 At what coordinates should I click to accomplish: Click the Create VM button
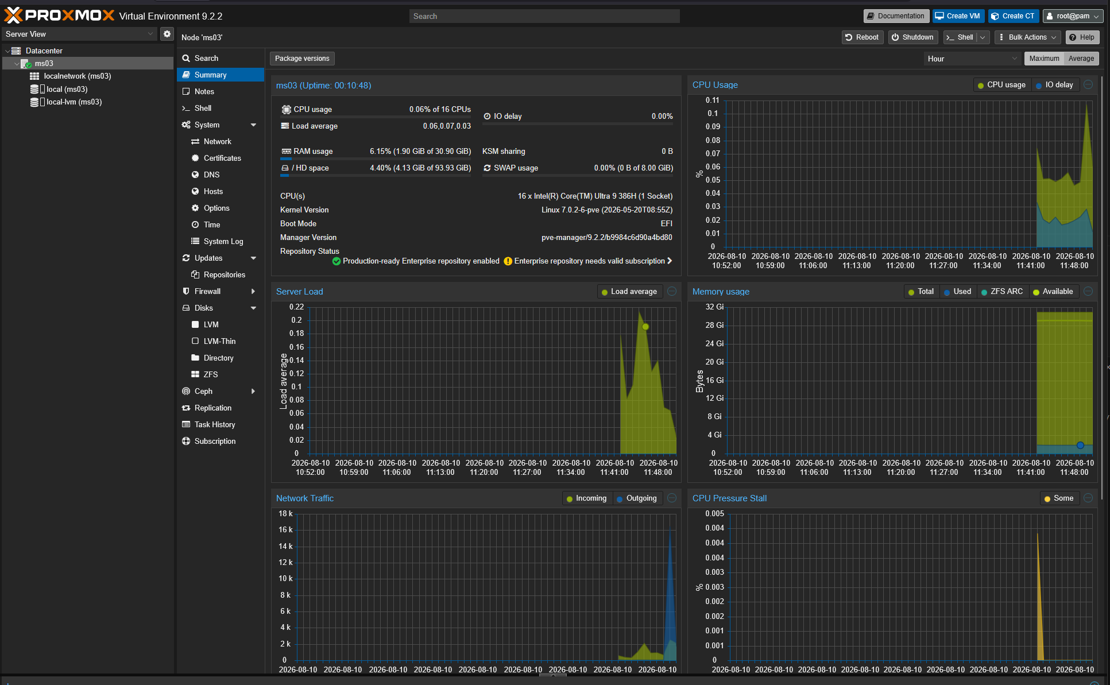[958, 16]
